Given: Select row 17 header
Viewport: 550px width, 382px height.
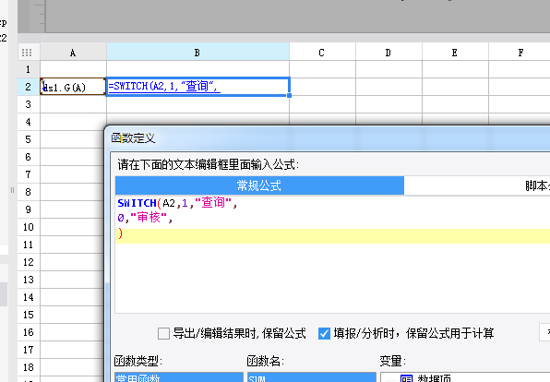Looking at the screenshot, I should [x=29, y=350].
